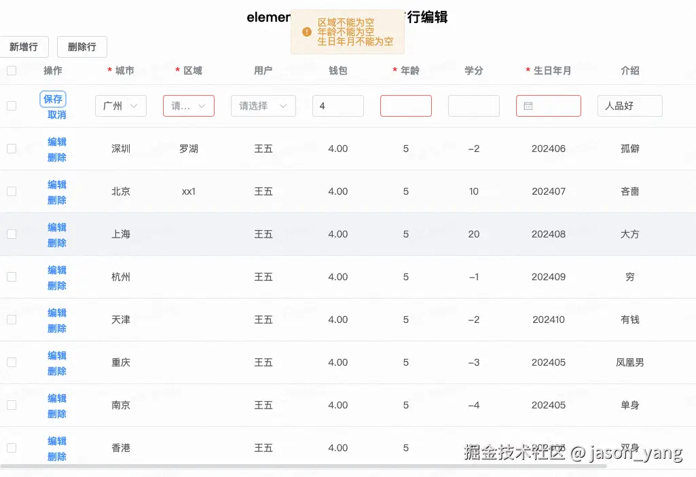Check the box for the 南京 row

coord(12,405)
